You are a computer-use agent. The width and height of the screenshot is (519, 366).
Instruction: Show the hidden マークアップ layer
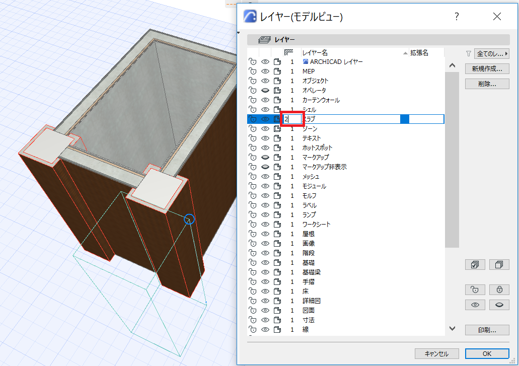(x=265, y=157)
